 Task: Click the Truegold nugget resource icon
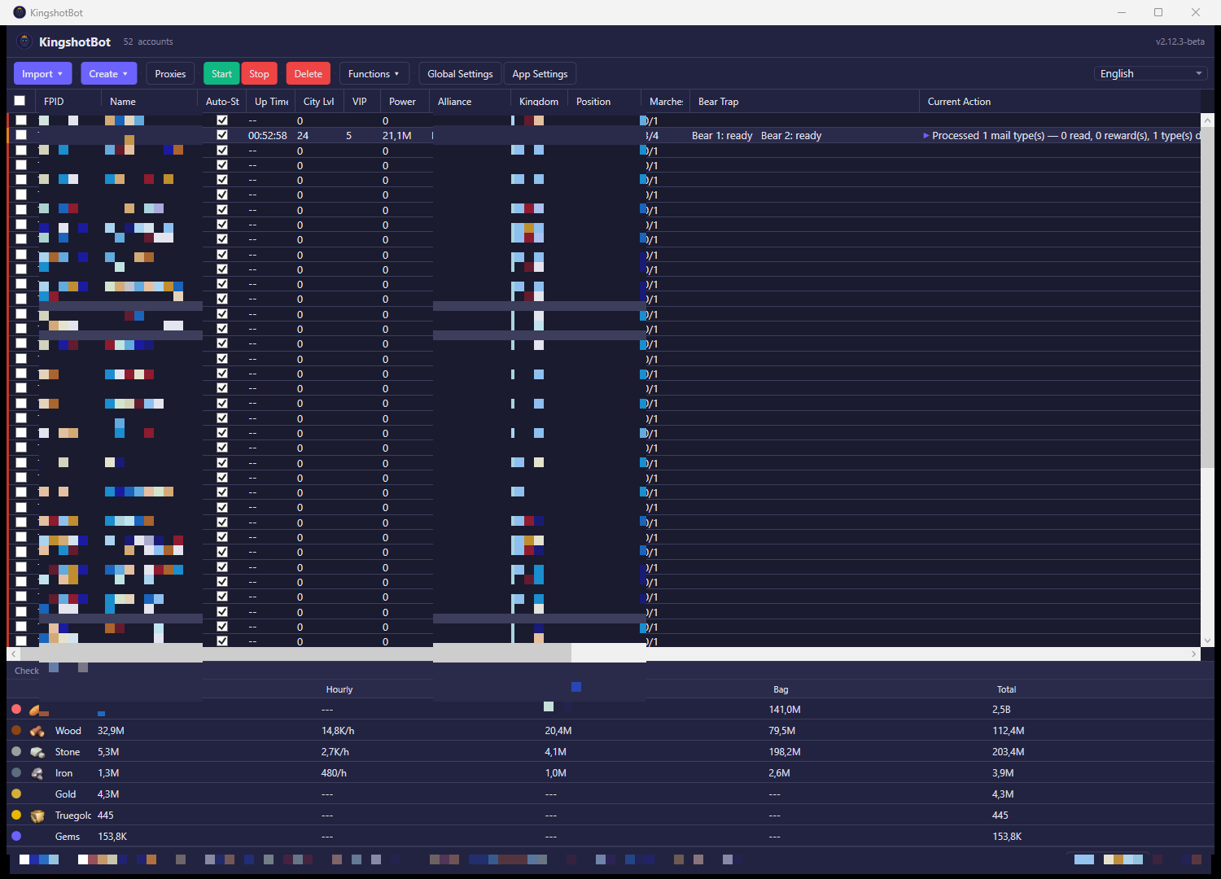37,816
